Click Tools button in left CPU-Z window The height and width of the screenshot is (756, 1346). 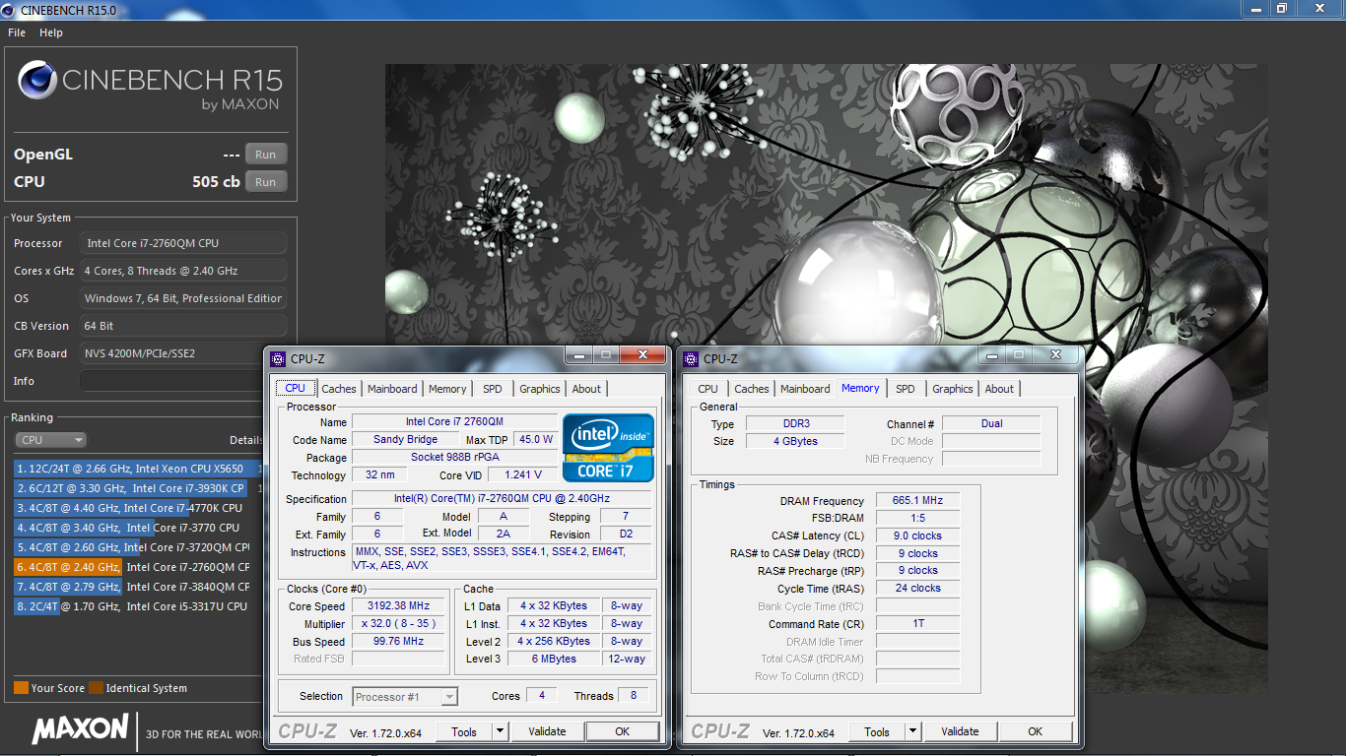point(464,731)
